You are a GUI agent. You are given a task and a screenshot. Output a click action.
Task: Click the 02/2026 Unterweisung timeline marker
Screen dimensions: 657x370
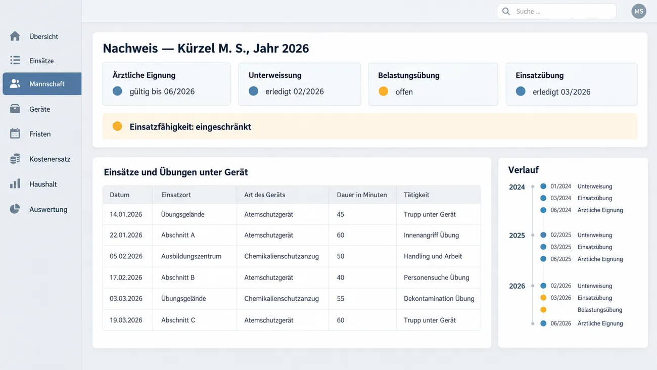click(543, 286)
